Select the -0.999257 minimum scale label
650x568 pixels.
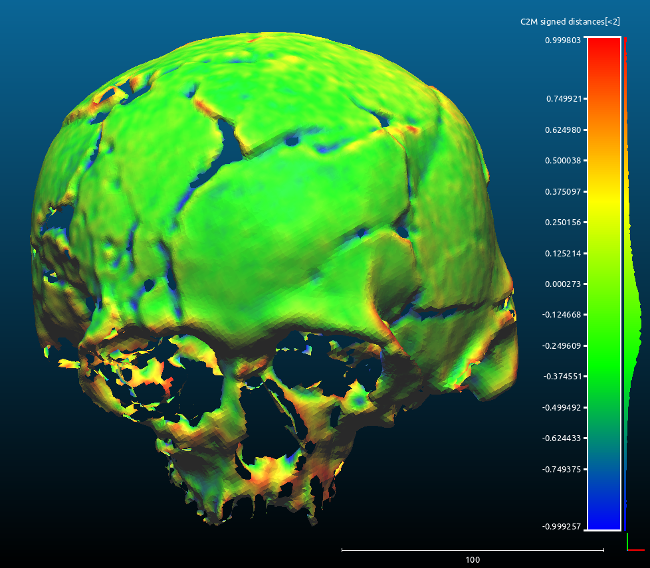[562, 527]
